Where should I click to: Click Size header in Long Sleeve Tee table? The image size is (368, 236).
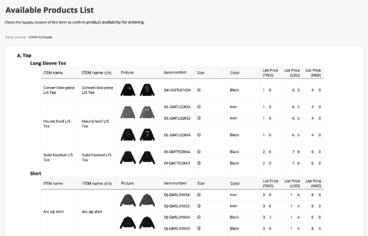coord(201,72)
